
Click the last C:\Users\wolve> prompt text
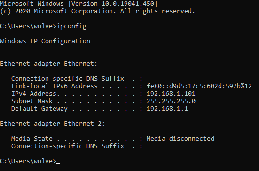click(x=28, y=161)
